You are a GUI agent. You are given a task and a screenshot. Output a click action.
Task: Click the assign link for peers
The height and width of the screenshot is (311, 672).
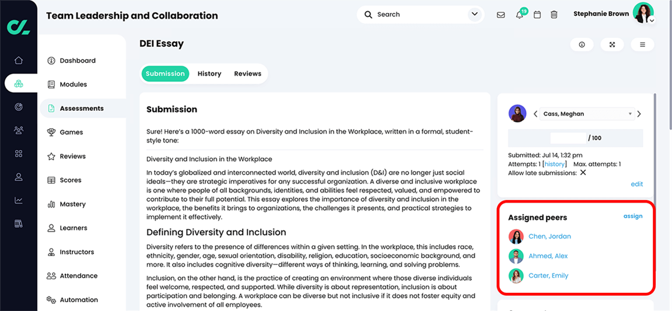633,216
